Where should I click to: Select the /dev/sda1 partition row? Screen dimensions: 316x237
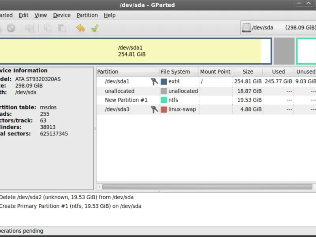click(x=206, y=81)
